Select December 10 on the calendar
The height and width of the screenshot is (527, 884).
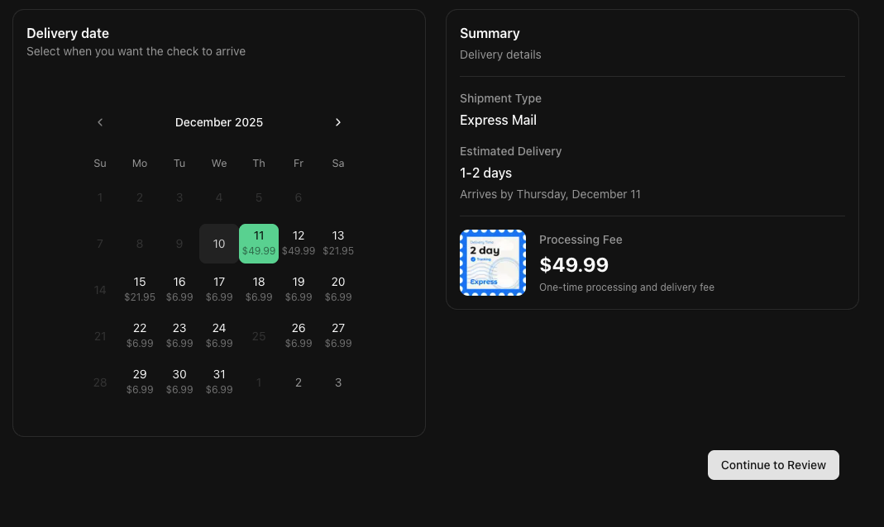point(219,242)
